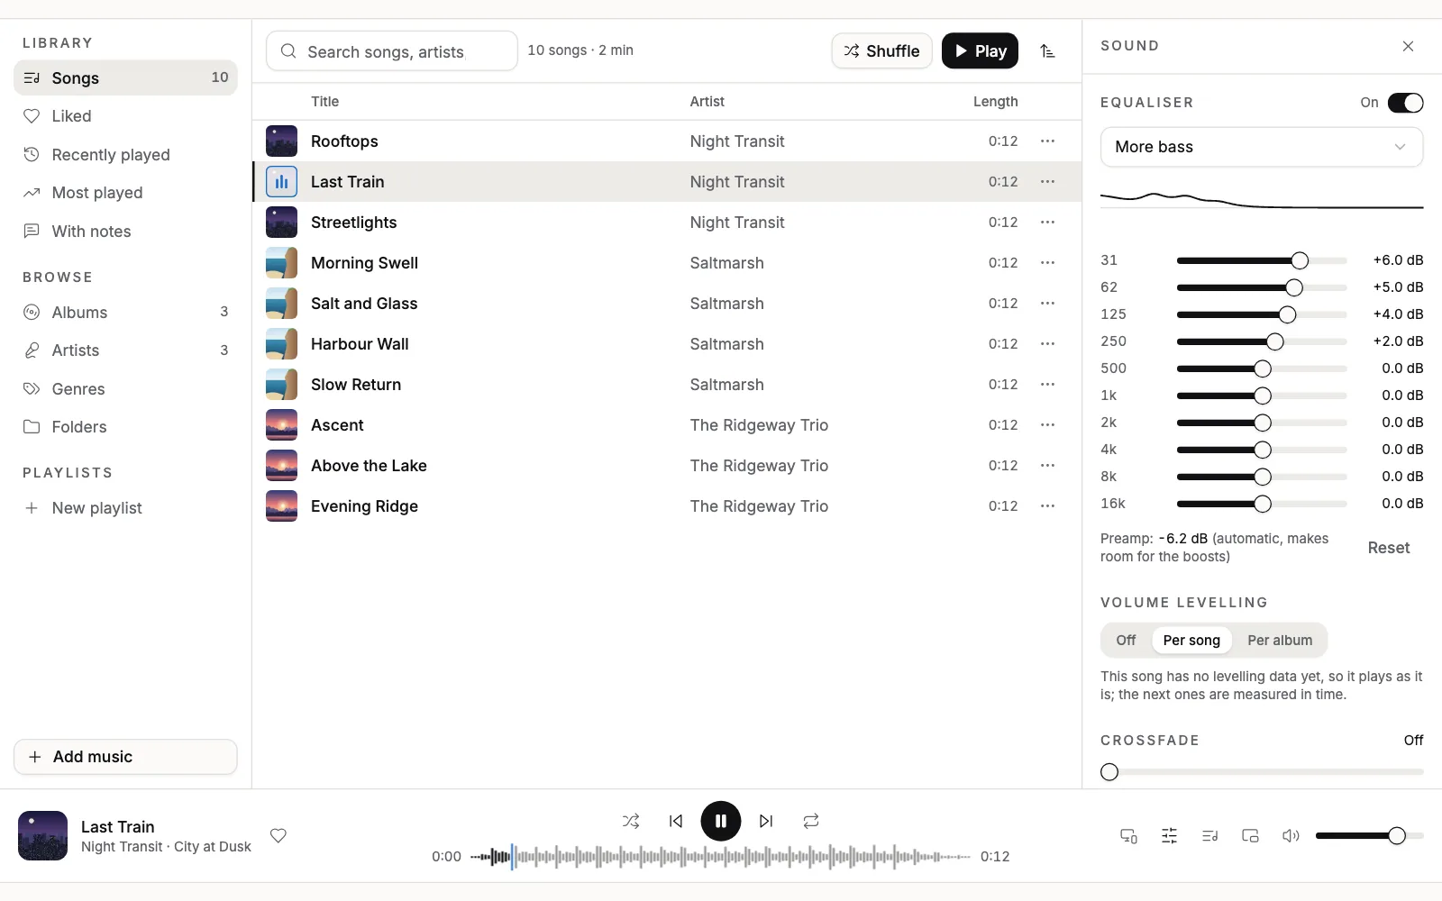Open Genres in the sidebar
This screenshot has width=1442, height=901.
tap(125, 389)
